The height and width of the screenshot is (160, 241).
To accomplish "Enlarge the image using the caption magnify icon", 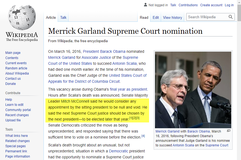I will (x=228, y=131).
